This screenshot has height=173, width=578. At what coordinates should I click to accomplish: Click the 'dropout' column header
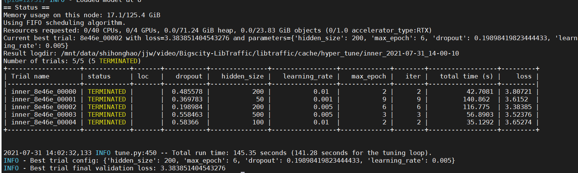click(x=189, y=77)
